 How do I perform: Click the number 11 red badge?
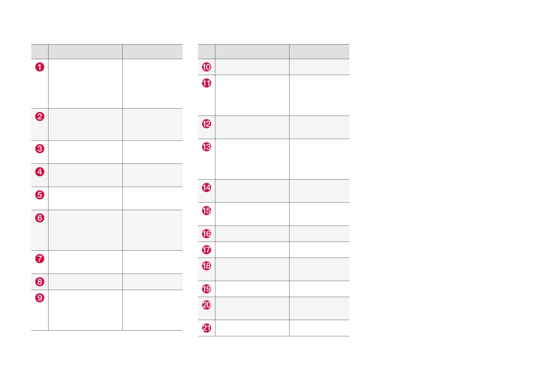pos(207,83)
